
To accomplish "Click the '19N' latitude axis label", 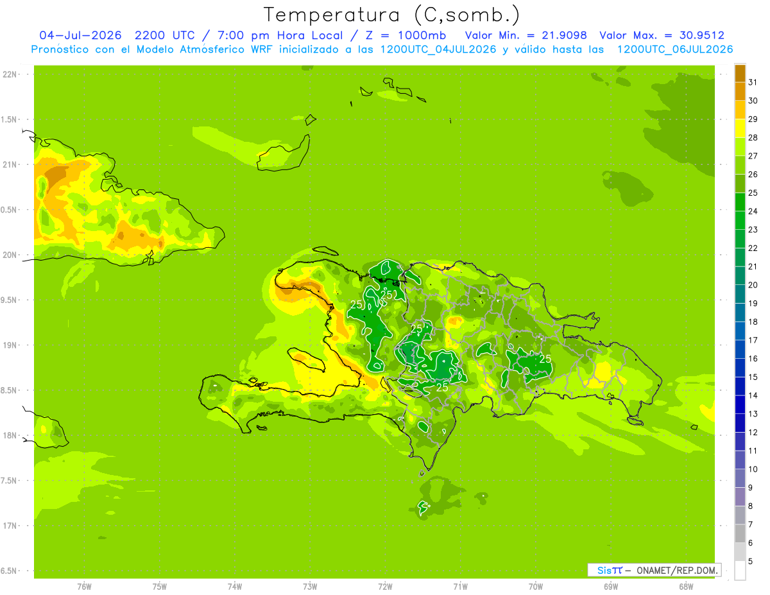I will point(9,345).
